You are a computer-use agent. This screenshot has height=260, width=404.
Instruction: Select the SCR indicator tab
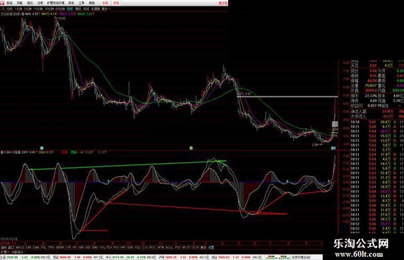click(195, 247)
